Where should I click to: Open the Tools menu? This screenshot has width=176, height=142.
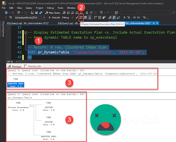coord(60,8)
